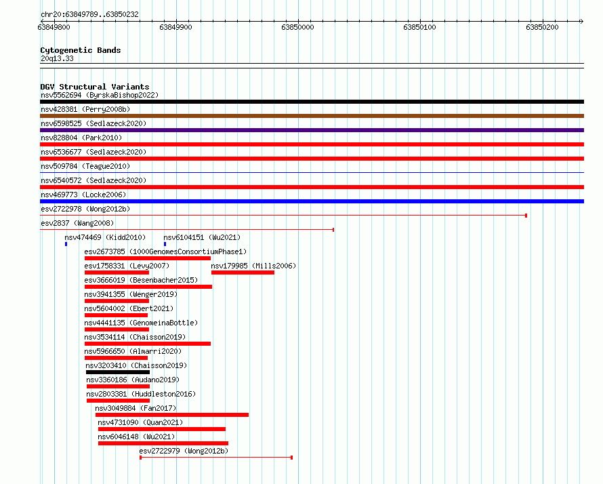603x484 pixels.
Task: Click the red esv3666019 variant bar
Action: [148, 287]
